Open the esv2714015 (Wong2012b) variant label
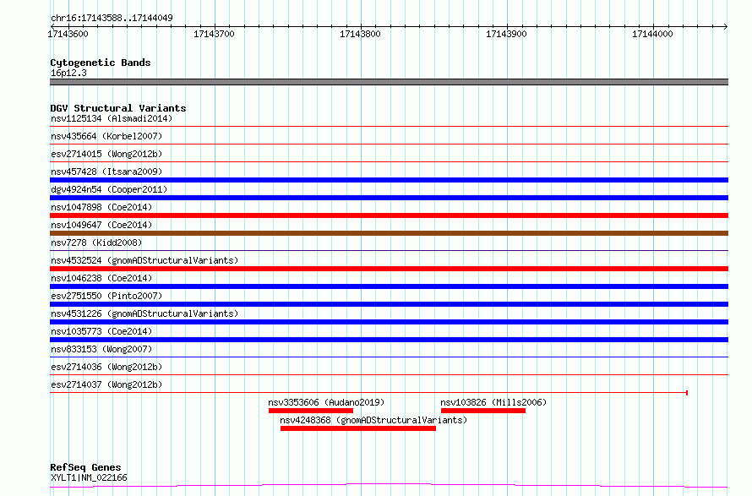 click(x=106, y=154)
